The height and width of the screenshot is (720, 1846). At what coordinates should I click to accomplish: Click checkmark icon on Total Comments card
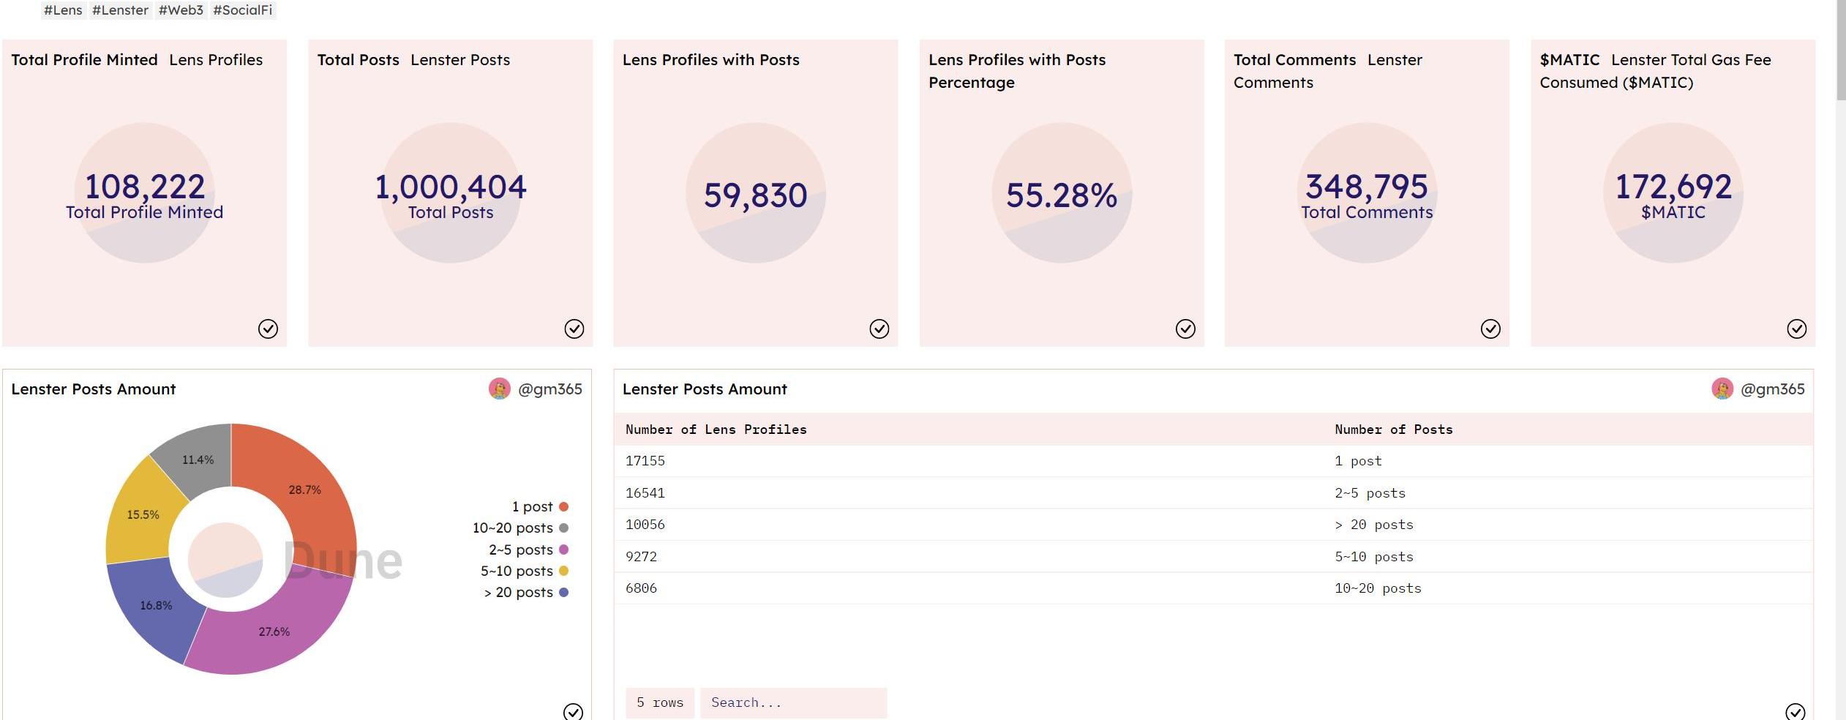click(1490, 329)
